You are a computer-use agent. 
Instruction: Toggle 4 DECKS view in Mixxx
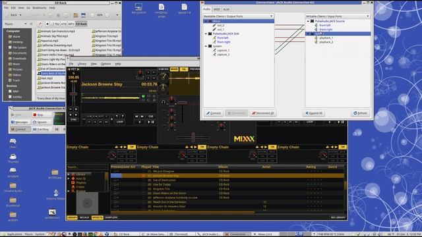coord(163,69)
